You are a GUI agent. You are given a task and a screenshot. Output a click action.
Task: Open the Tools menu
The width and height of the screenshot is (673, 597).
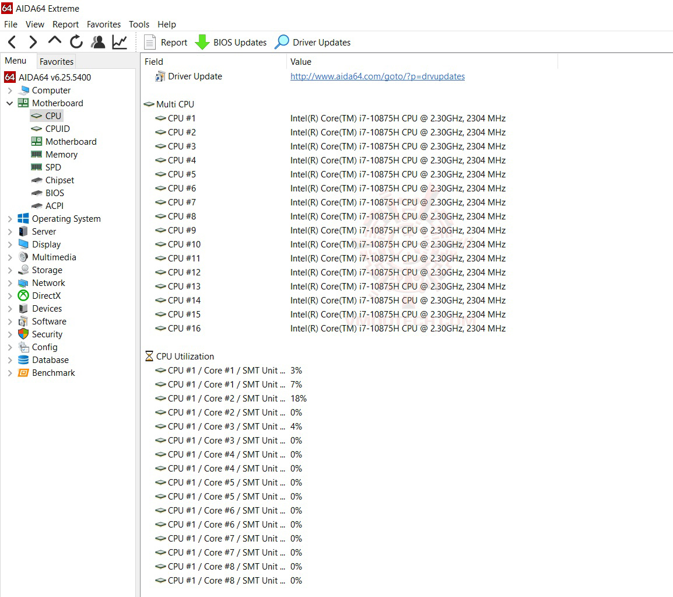(x=139, y=24)
